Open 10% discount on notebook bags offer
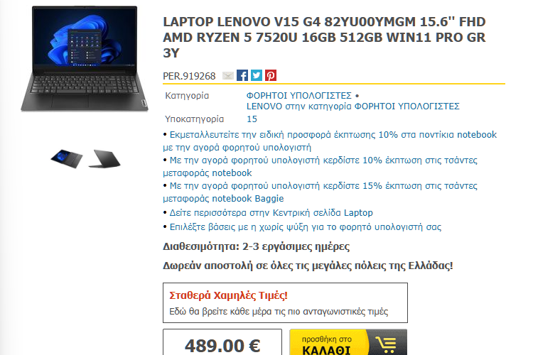The image size is (533, 355). pos(320,166)
